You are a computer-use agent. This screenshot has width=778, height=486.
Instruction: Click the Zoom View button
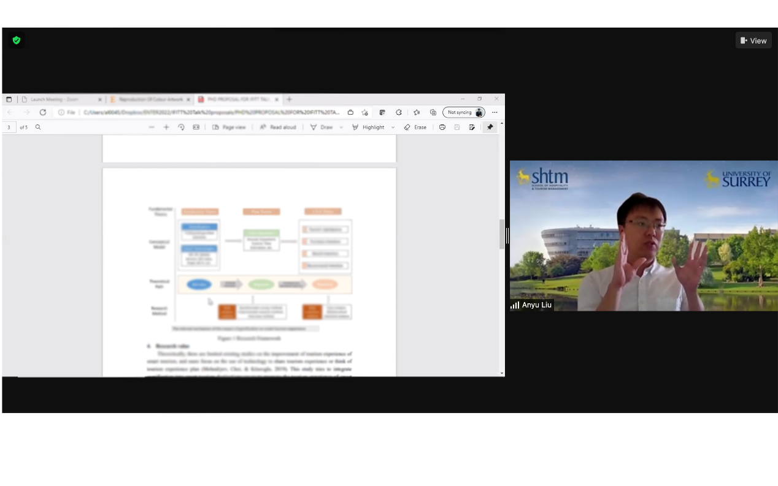[x=753, y=40]
